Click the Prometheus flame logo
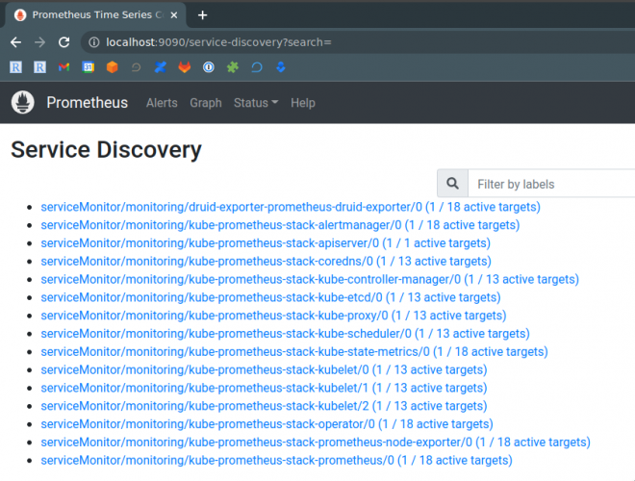The image size is (635, 481). tap(23, 103)
